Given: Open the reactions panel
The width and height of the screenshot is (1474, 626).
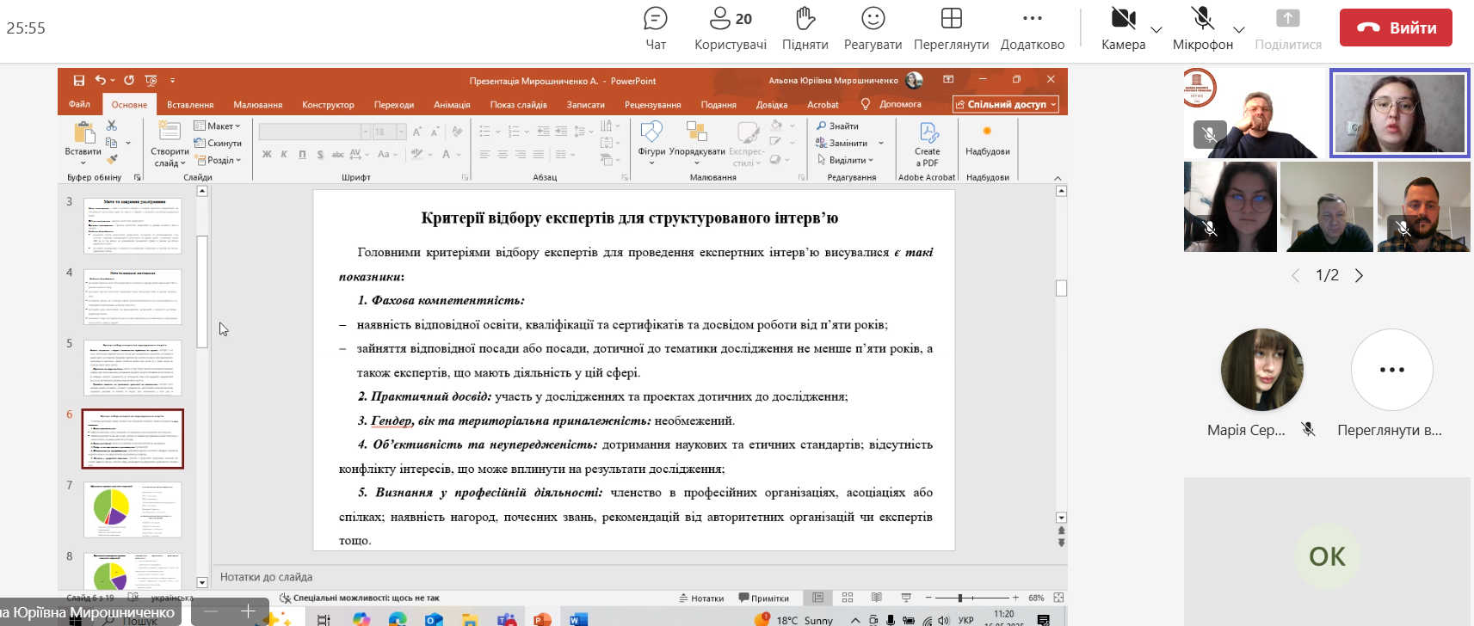Looking at the screenshot, I should pos(873,28).
